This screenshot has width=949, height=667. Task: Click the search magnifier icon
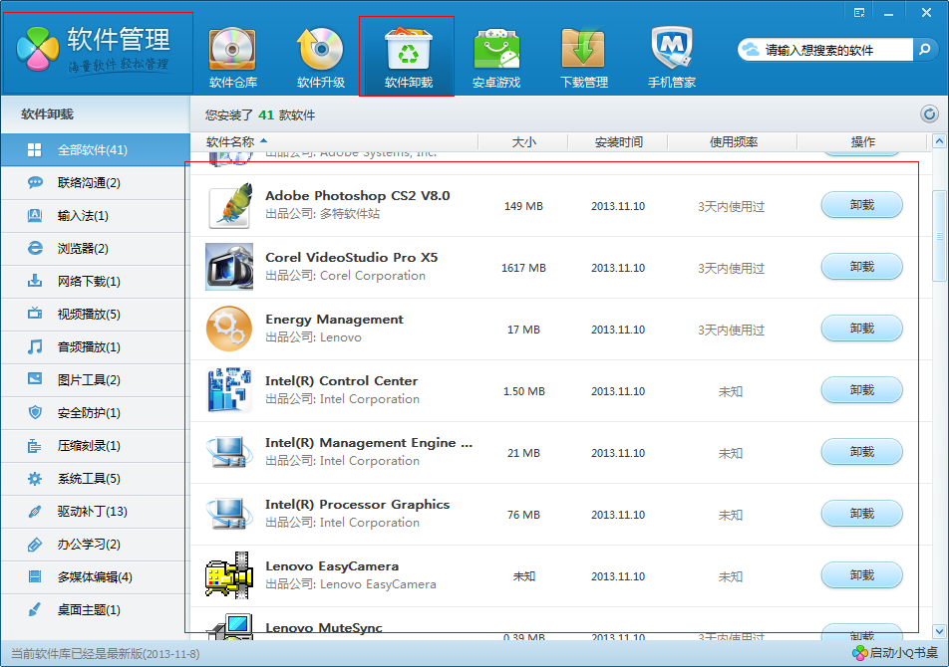926,49
